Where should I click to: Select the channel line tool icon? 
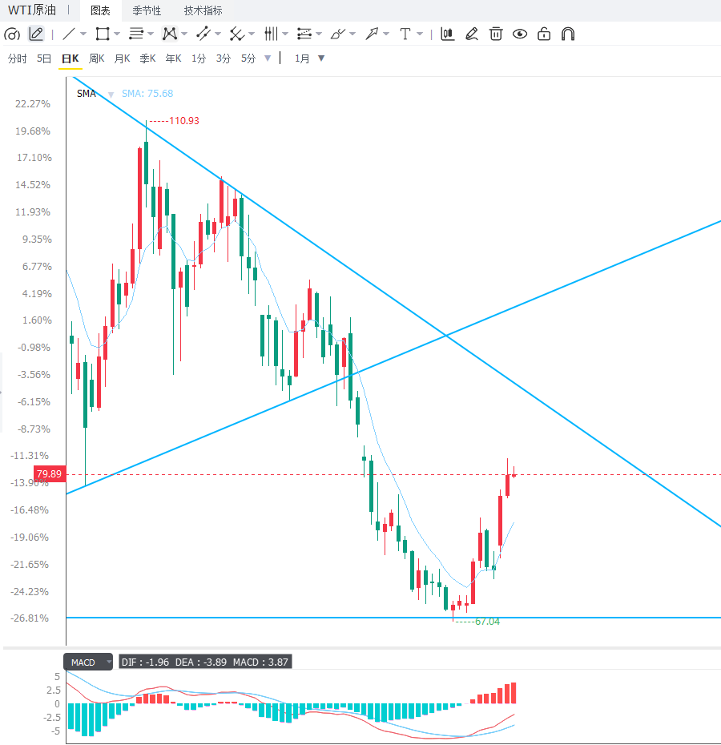point(203,34)
